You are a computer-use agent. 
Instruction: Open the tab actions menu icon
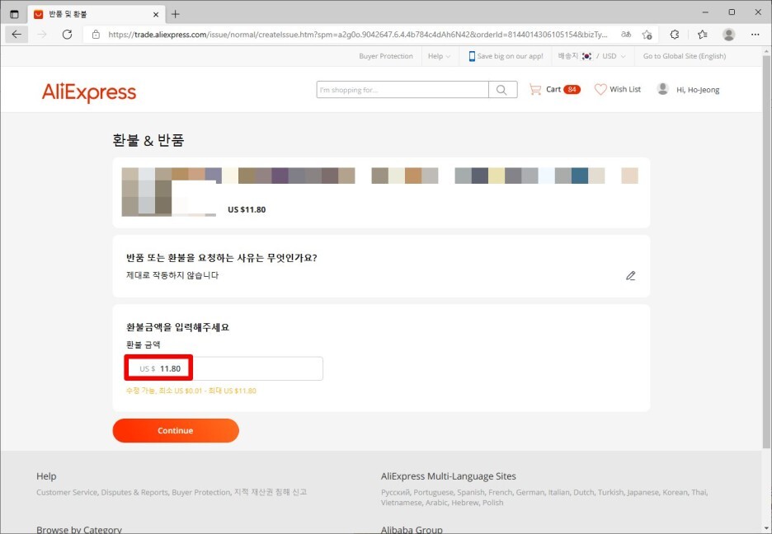14,14
